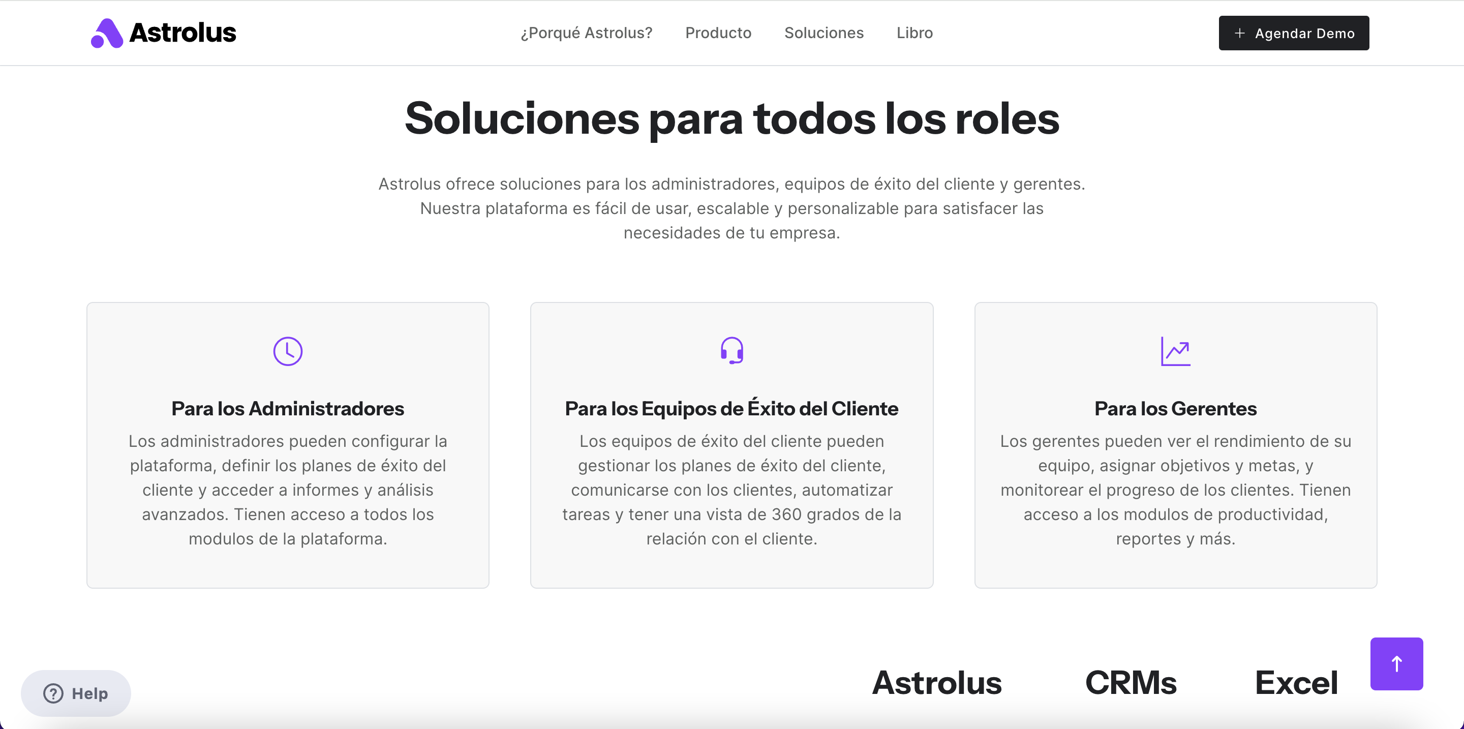Screen dimensions: 1464x729
Task: Go to the Libro nav link
Action: coord(914,33)
